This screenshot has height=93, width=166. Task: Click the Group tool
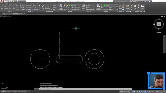(120, 6)
